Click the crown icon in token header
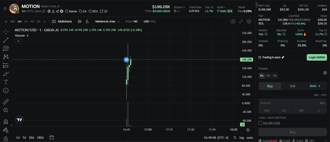Screen dimensions: 330x142 pos(106,11)
